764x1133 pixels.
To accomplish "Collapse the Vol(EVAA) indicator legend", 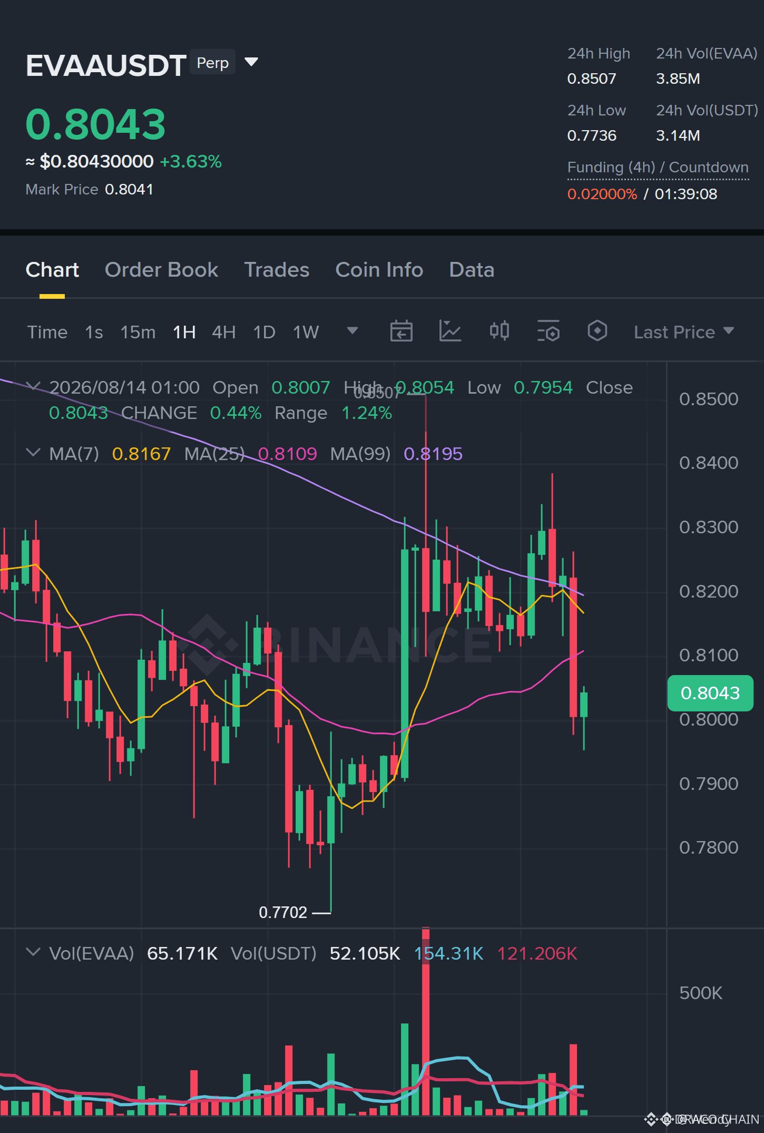I will [33, 953].
